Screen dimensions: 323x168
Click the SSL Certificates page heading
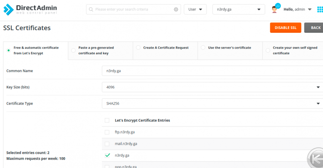point(27,28)
